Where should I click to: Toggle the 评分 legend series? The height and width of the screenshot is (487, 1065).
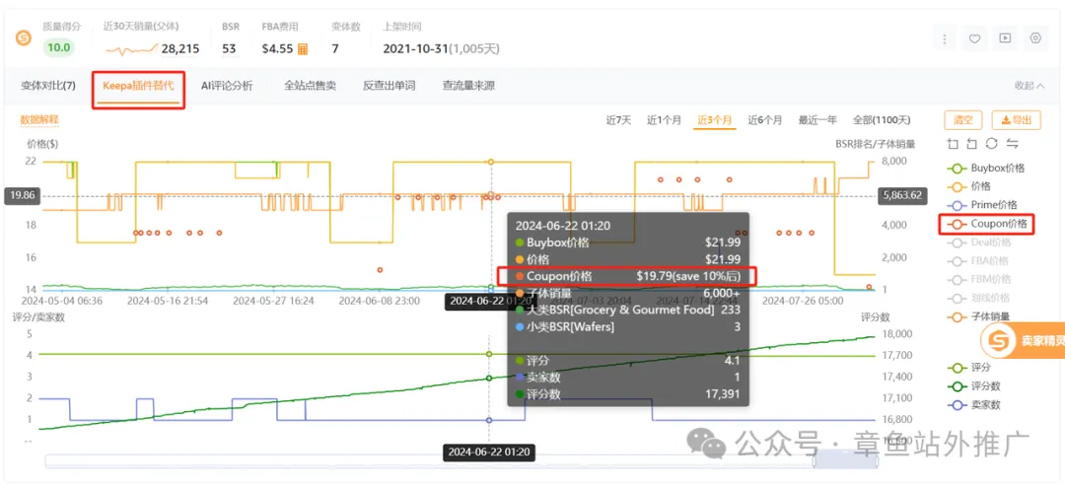[x=970, y=368]
